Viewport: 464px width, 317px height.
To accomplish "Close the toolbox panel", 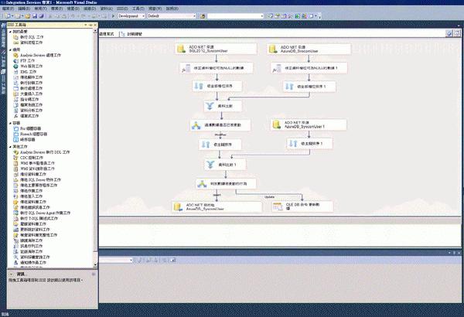I will (95, 26).
